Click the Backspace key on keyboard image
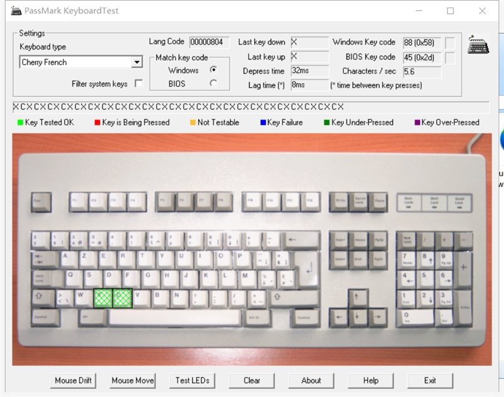This screenshot has width=504, height=397. 301,240
